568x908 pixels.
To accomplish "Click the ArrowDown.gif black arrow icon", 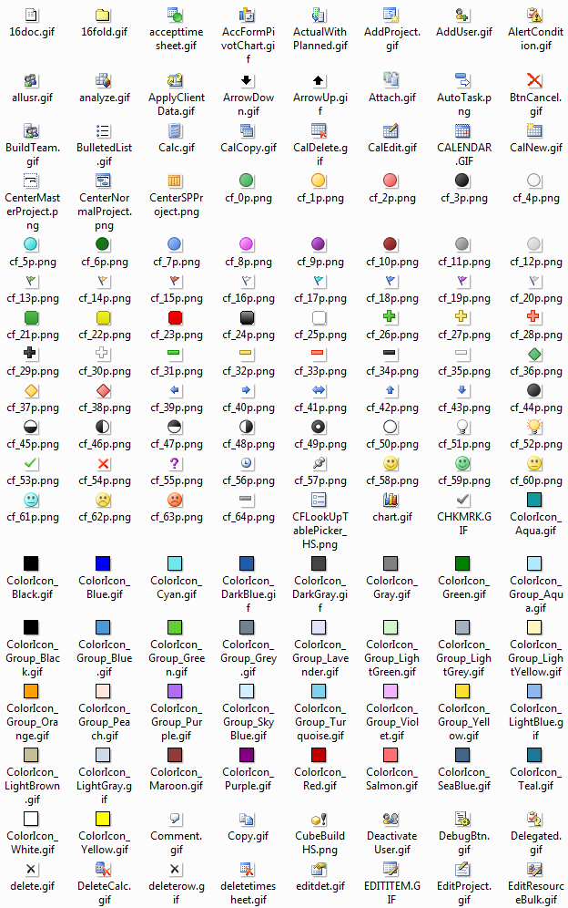I will pyautogui.click(x=247, y=80).
